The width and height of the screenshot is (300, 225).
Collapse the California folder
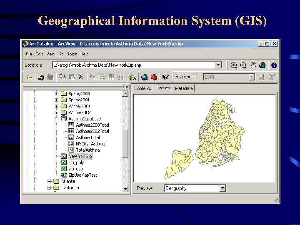tap(49, 187)
